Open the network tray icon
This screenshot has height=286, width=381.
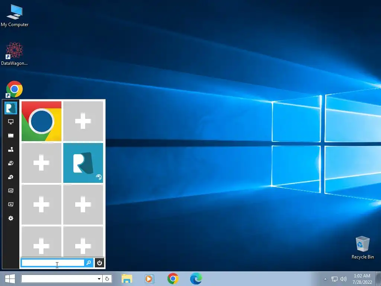pyautogui.click(x=334, y=279)
